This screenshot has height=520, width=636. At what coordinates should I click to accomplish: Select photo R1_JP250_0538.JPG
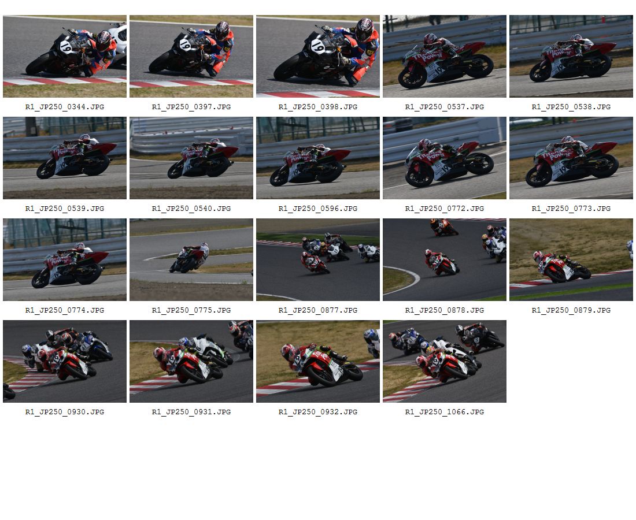tap(571, 57)
